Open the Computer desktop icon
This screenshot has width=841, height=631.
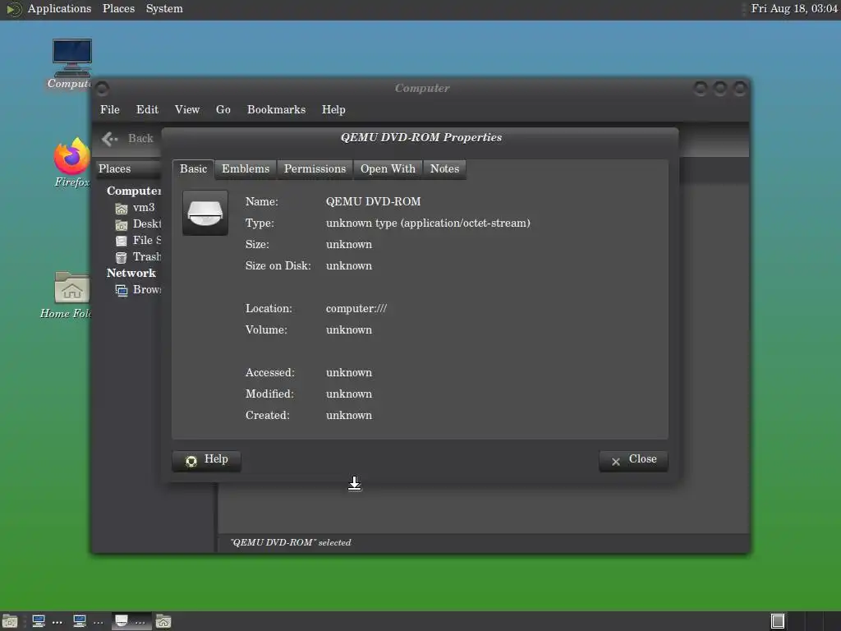click(x=72, y=63)
